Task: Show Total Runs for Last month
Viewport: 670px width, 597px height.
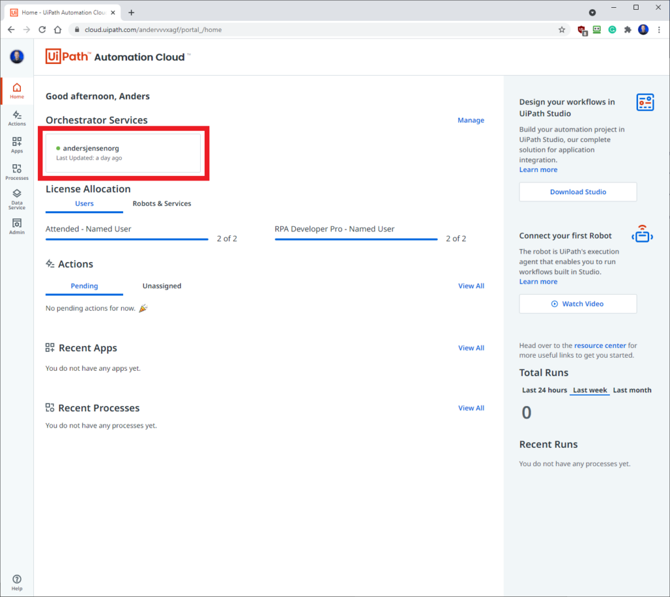Action: pos(632,390)
